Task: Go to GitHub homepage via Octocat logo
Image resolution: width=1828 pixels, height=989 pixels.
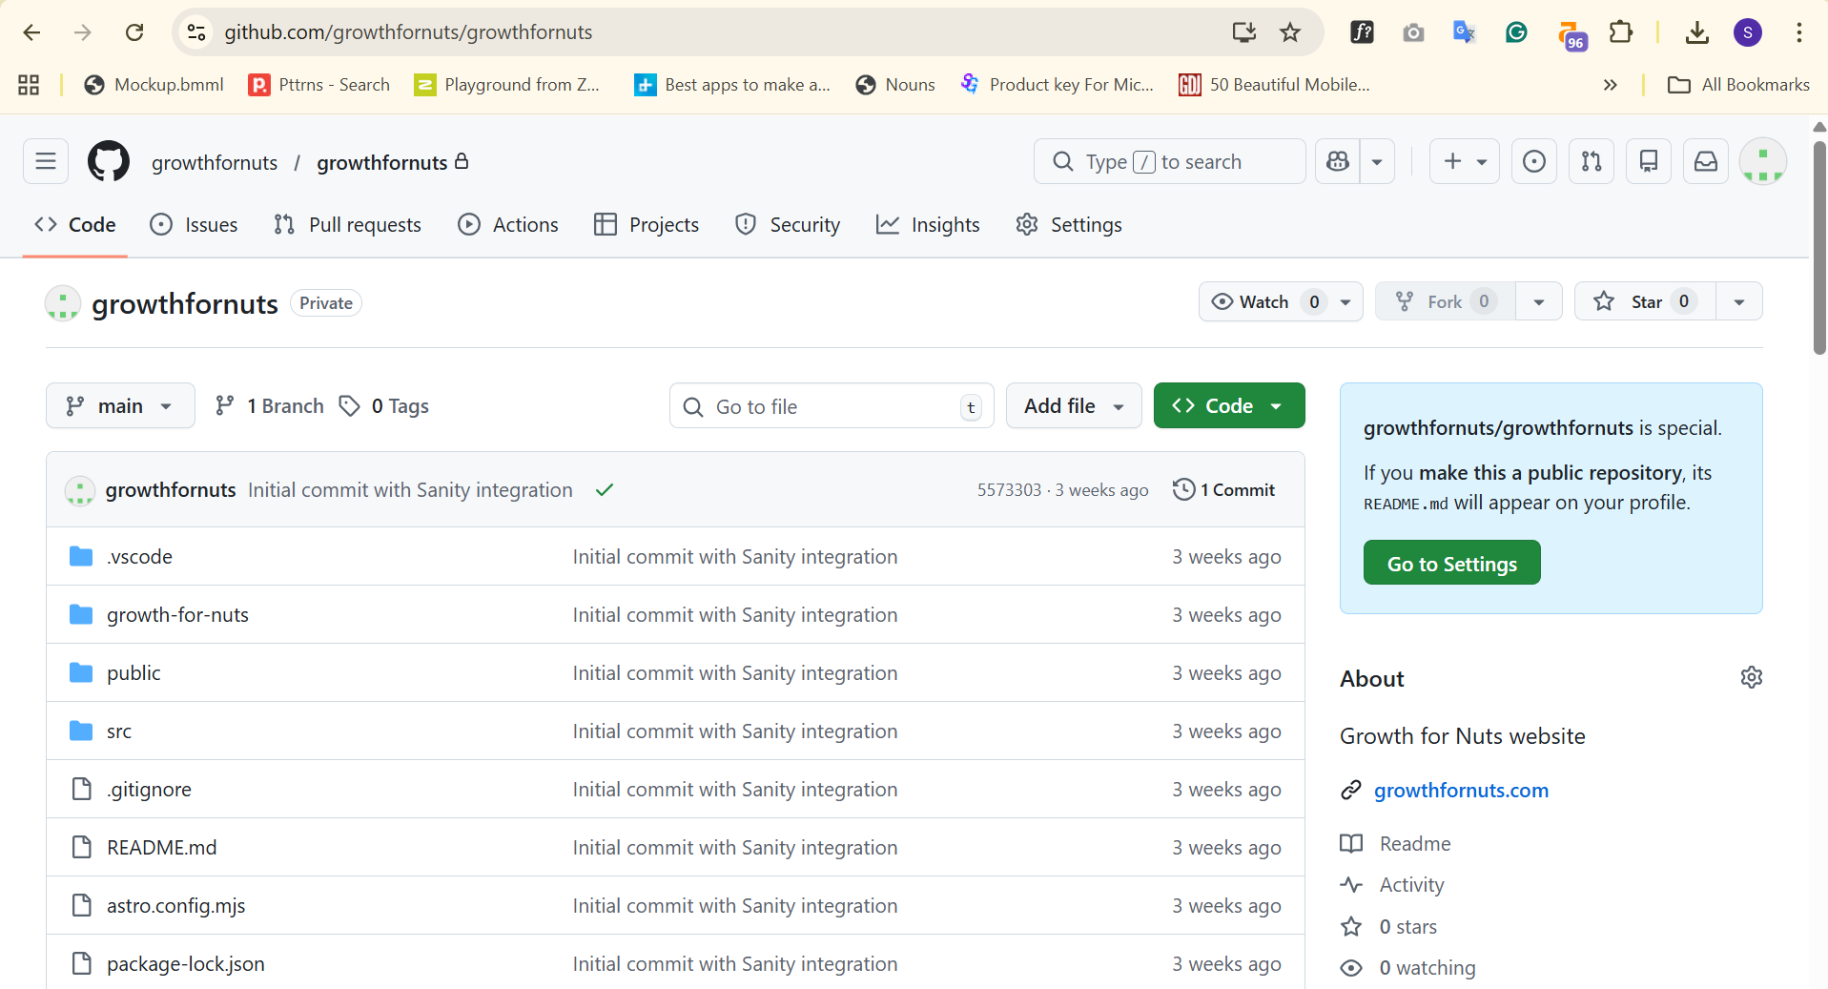Action: tap(109, 161)
